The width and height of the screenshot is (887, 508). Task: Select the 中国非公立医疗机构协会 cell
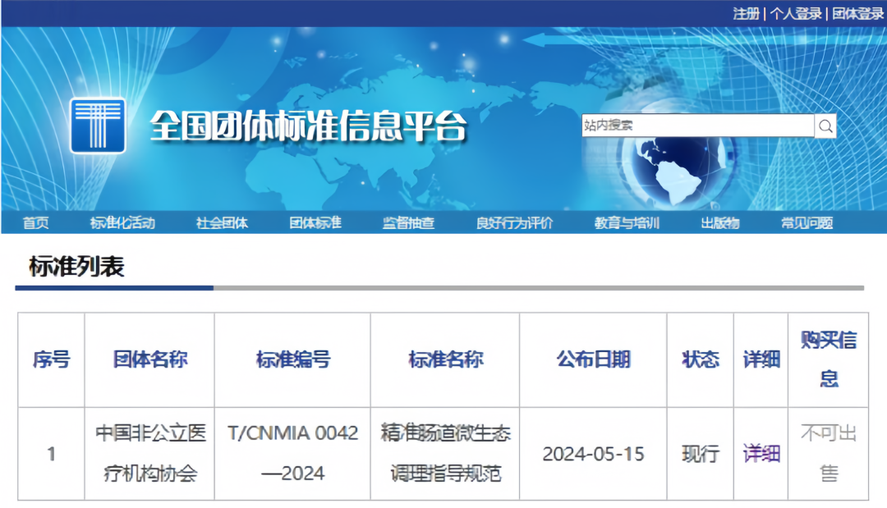[150, 453]
